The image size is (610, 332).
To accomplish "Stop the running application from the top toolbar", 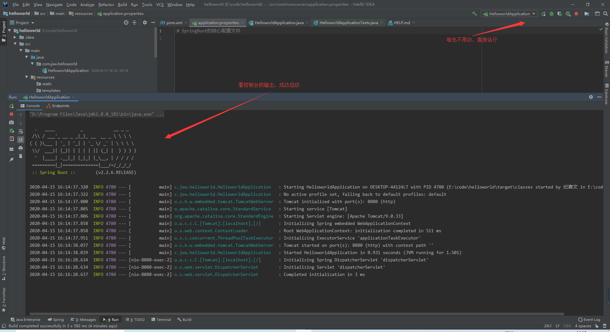I will [576, 14].
